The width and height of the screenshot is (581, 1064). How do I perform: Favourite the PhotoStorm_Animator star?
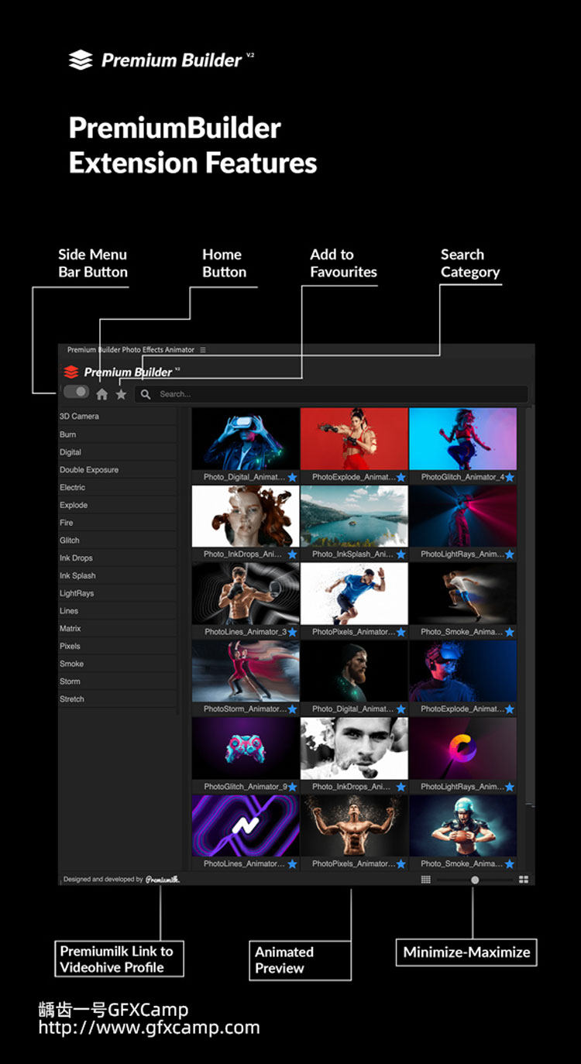293,709
